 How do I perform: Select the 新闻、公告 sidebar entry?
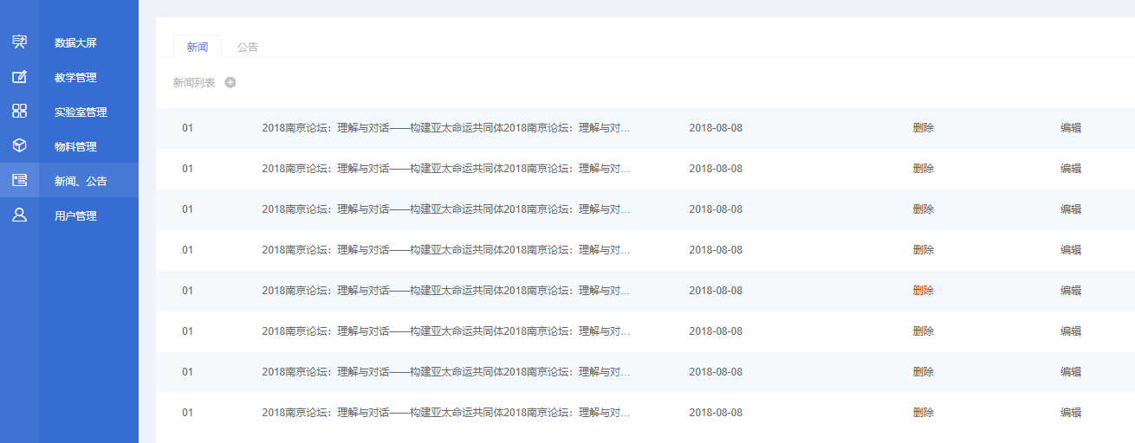click(69, 181)
